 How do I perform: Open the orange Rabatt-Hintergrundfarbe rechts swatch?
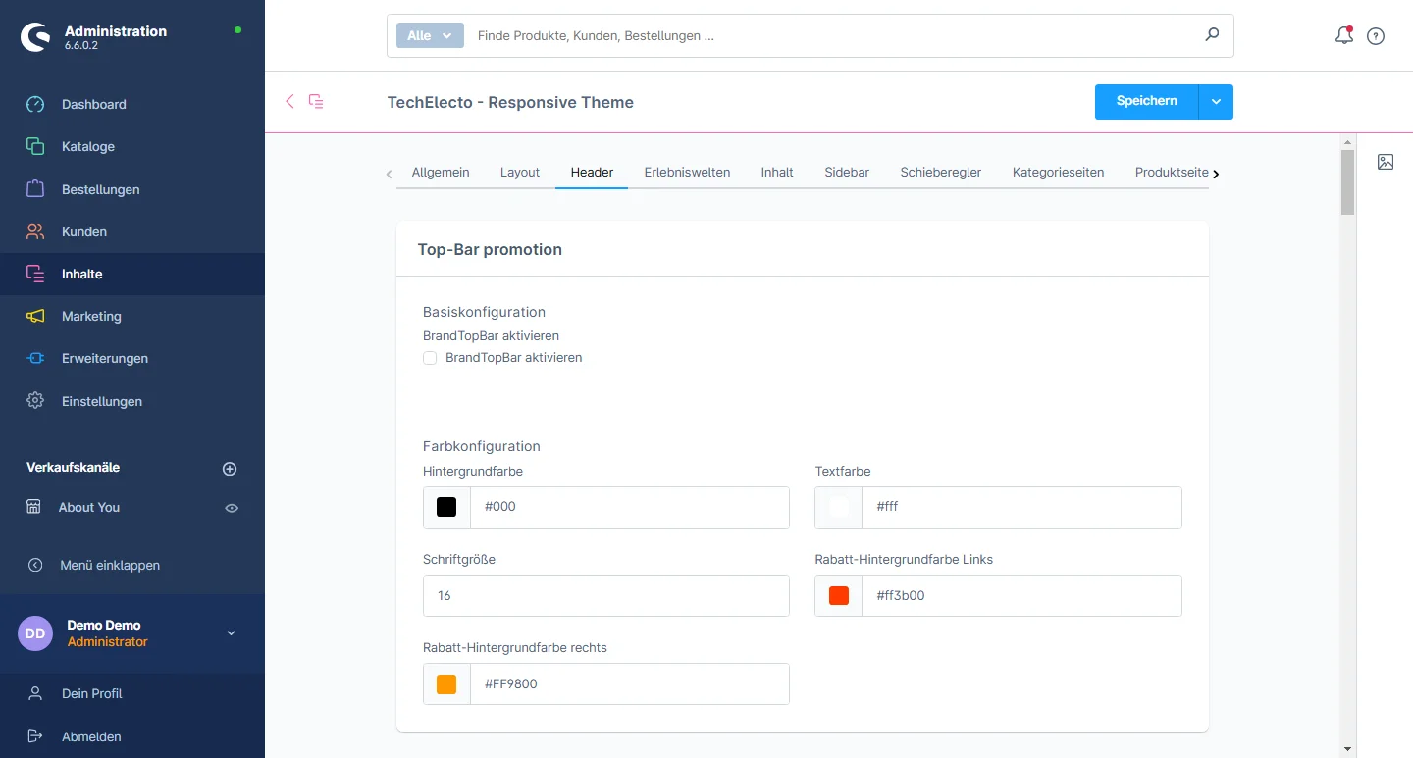[x=446, y=684]
